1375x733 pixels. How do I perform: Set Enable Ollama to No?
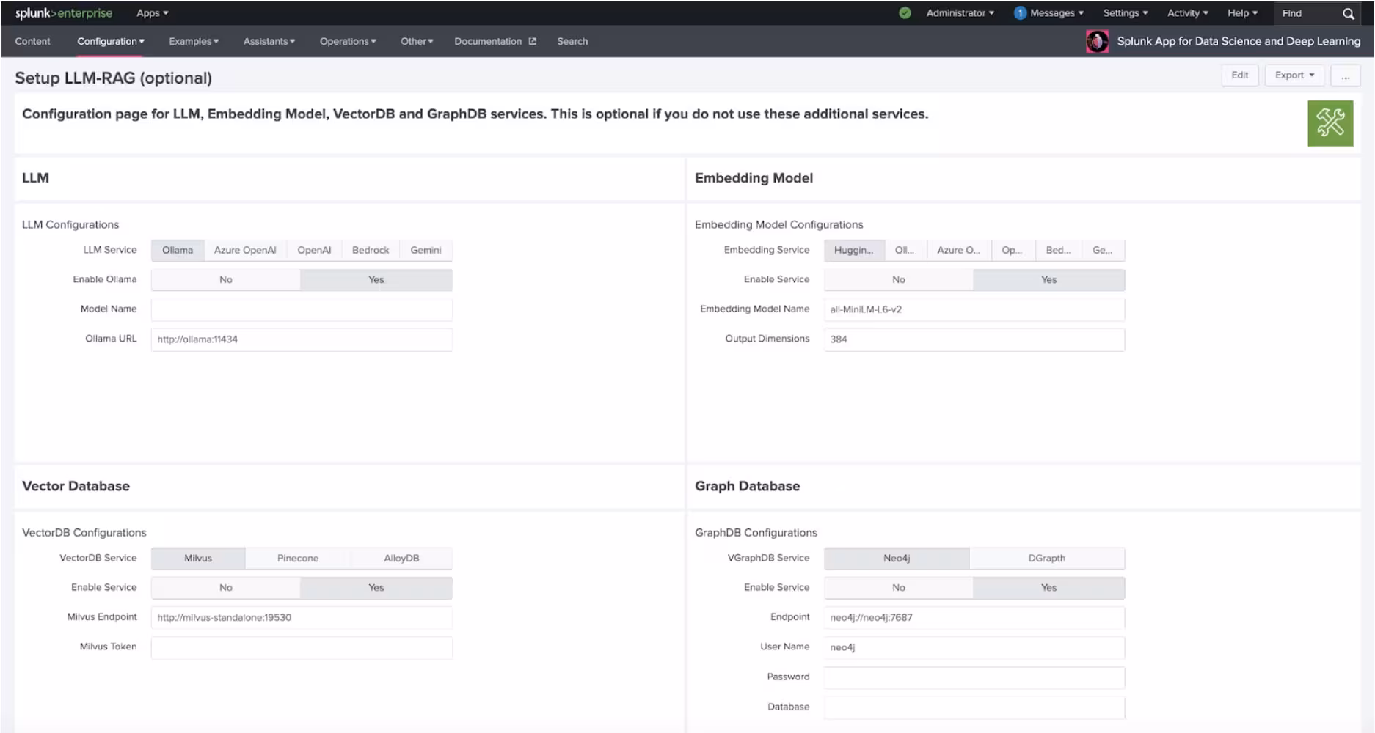pyautogui.click(x=225, y=280)
